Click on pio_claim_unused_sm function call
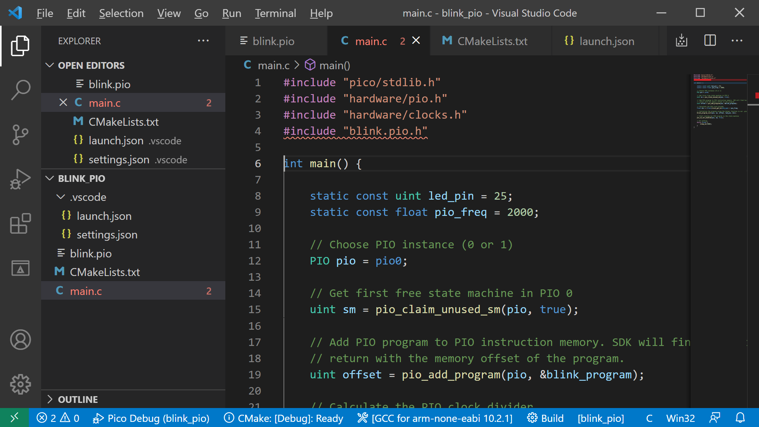Screen dimensions: 759x427 (438, 310)
